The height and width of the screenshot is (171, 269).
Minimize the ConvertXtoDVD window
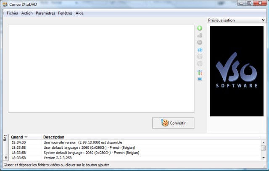click(241, 3)
